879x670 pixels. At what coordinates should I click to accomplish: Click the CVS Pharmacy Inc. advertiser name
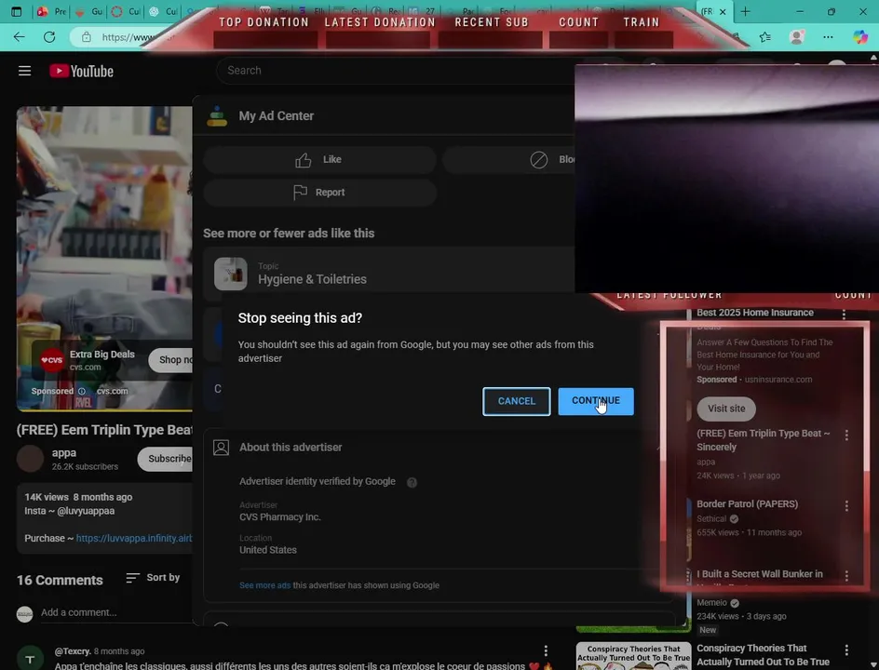(279, 517)
